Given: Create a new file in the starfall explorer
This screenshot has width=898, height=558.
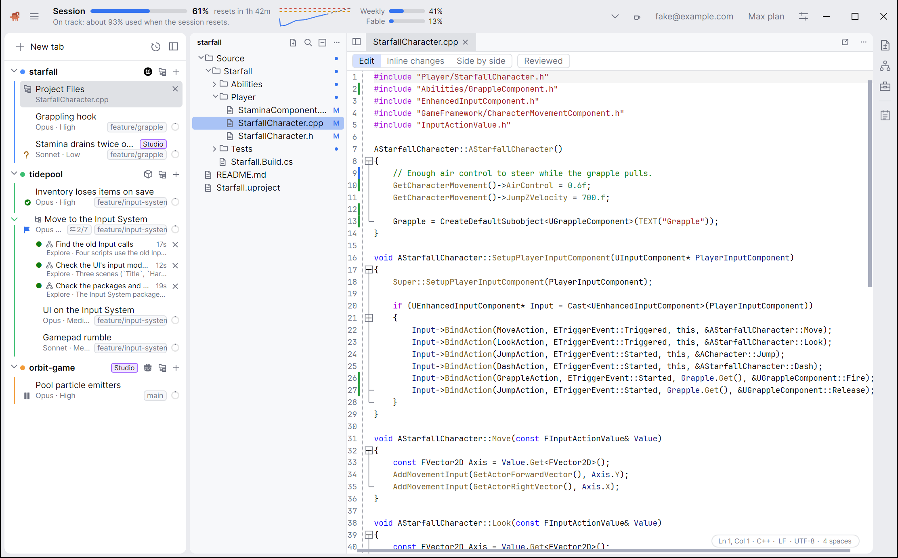Looking at the screenshot, I should click(293, 42).
